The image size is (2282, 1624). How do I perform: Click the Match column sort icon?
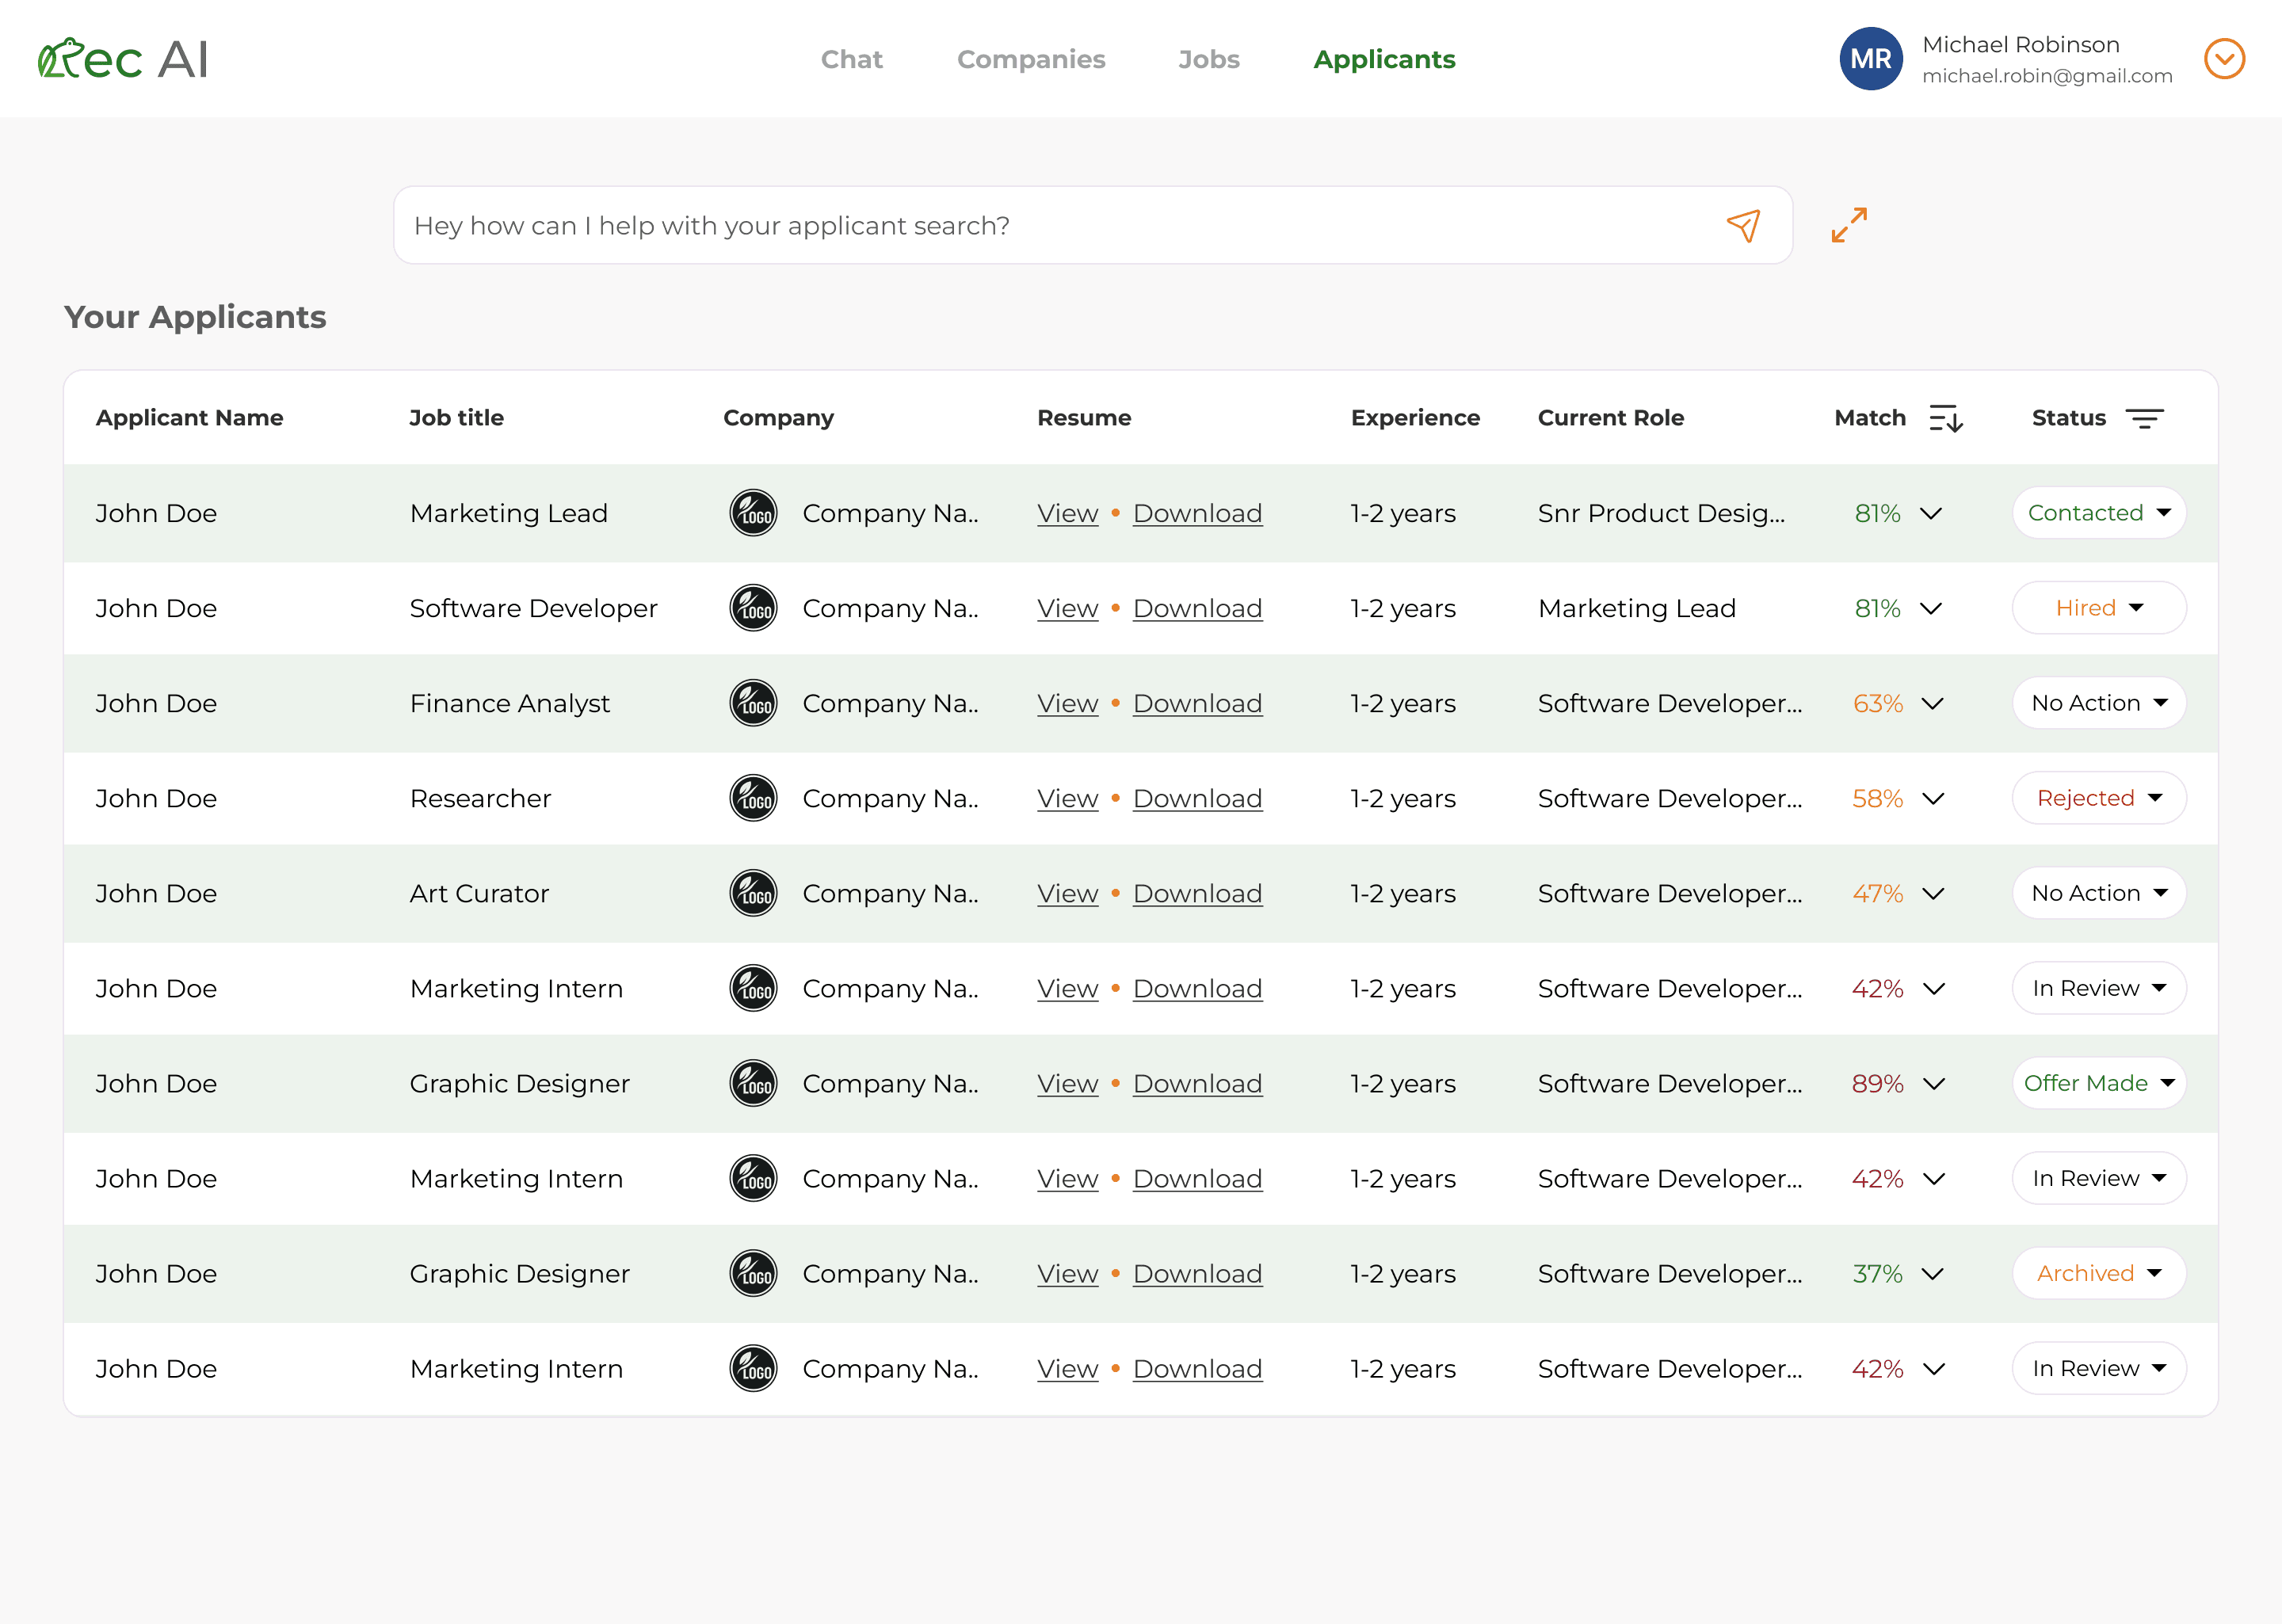point(1945,418)
